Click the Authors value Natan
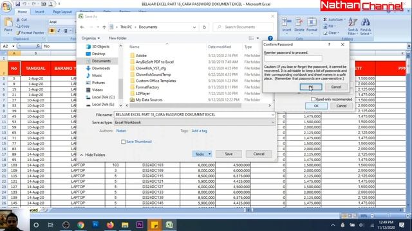The height and width of the screenshot is (231, 412). tap(121, 131)
